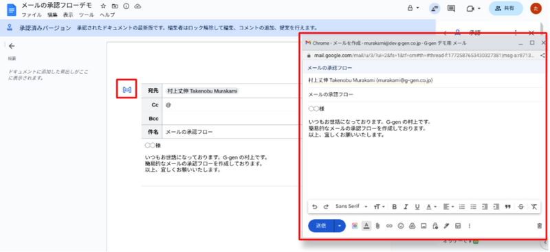550x252 pixels.
Task: Open more send options arrow beside 送信
Action: (340, 226)
